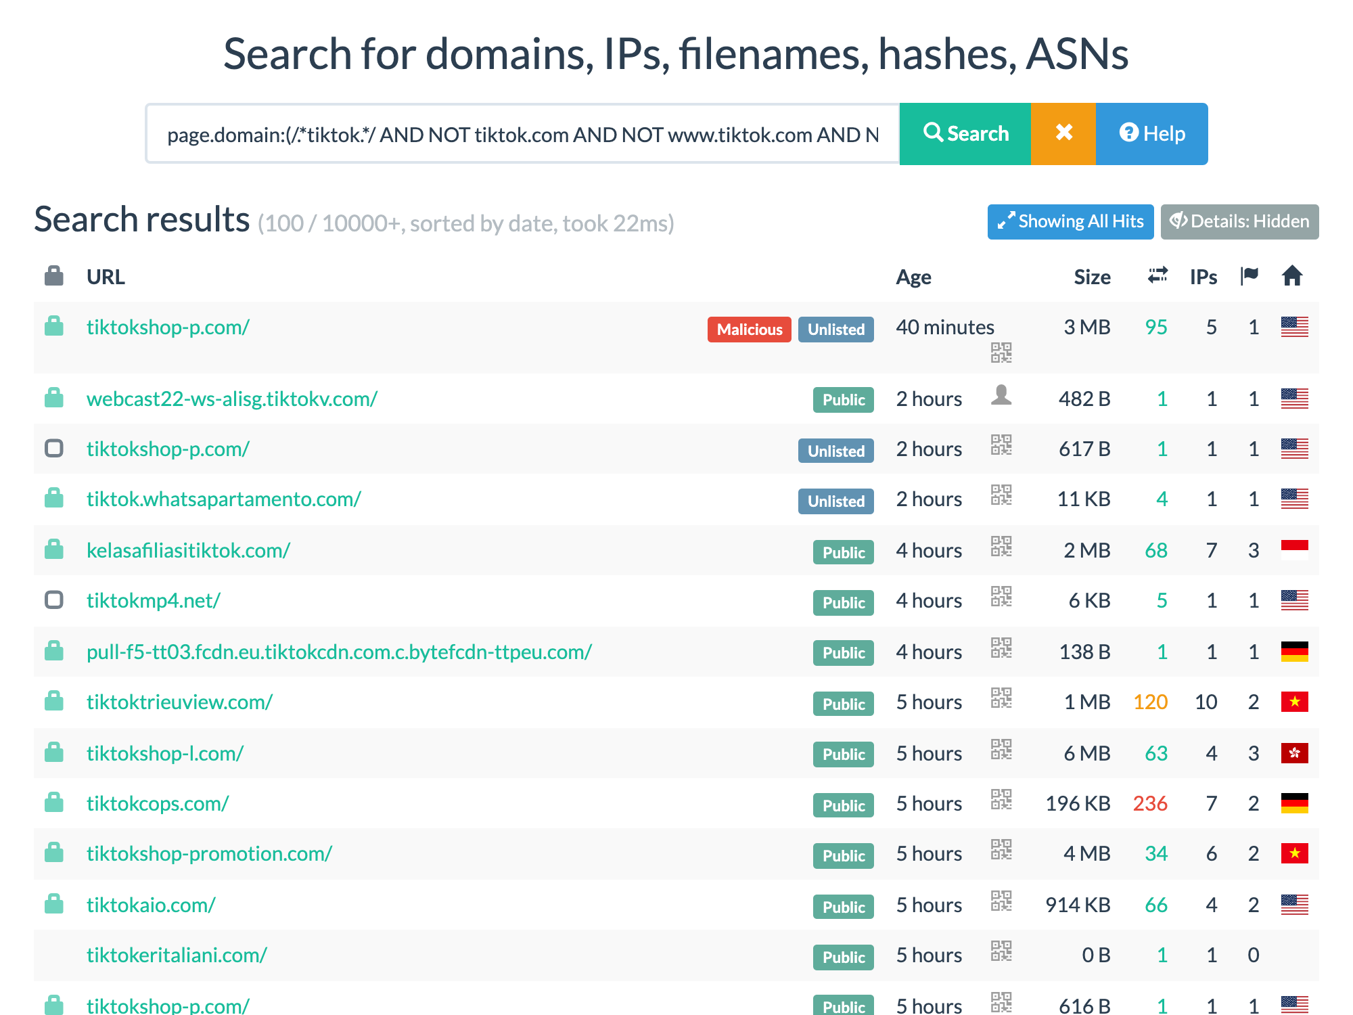The width and height of the screenshot is (1353, 1015).
Task: Click QR icon on tiktokaio row
Action: [x=1001, y=901]
